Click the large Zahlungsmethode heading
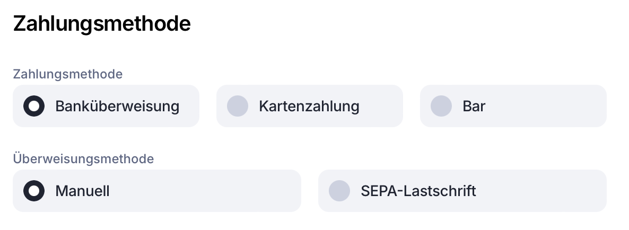The width and height of the screenshot is (629, 230). [102, 24]
